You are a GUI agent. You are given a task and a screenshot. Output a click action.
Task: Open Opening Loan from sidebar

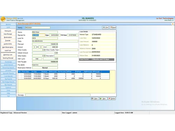8,55
